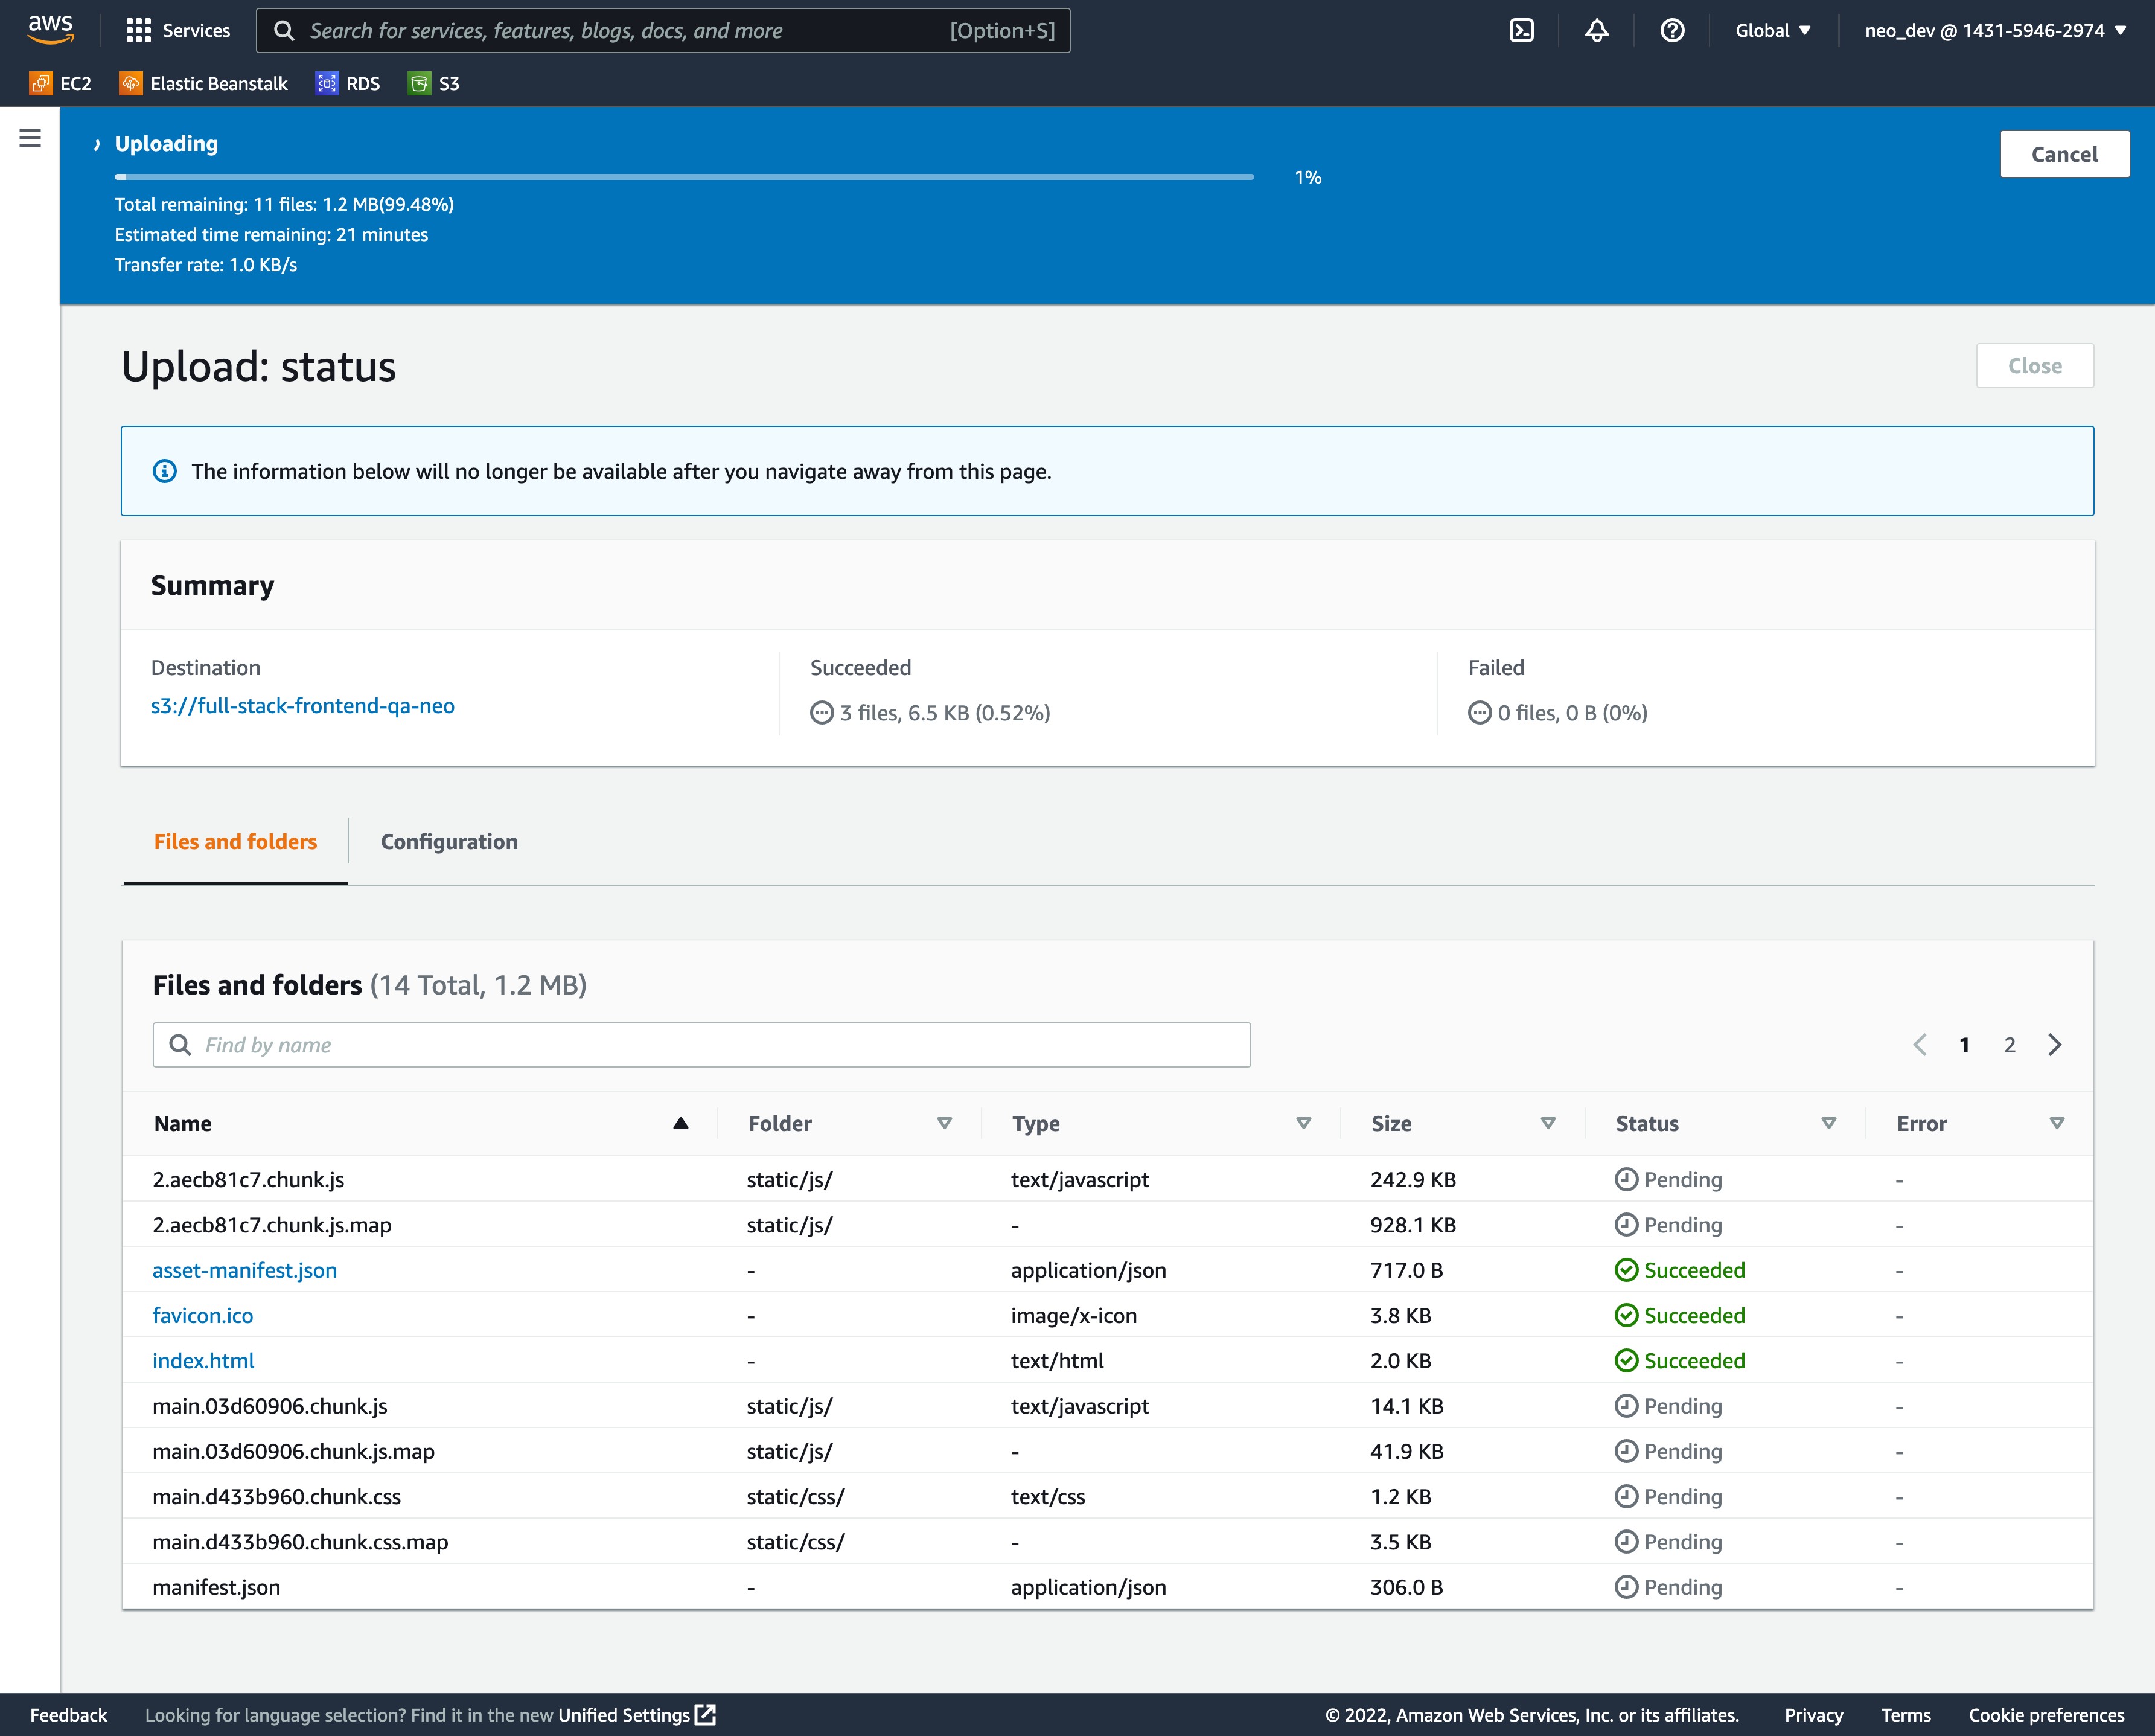The image size is (2155, 1736).
Task: Sort by the Type column
Action: [x=1160, y=1123]
